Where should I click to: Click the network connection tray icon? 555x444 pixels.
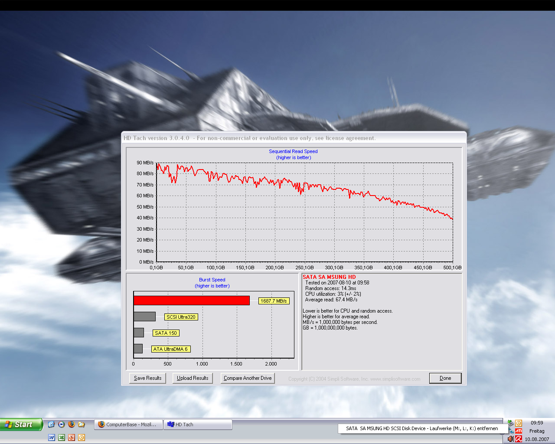tap(511, 431)
